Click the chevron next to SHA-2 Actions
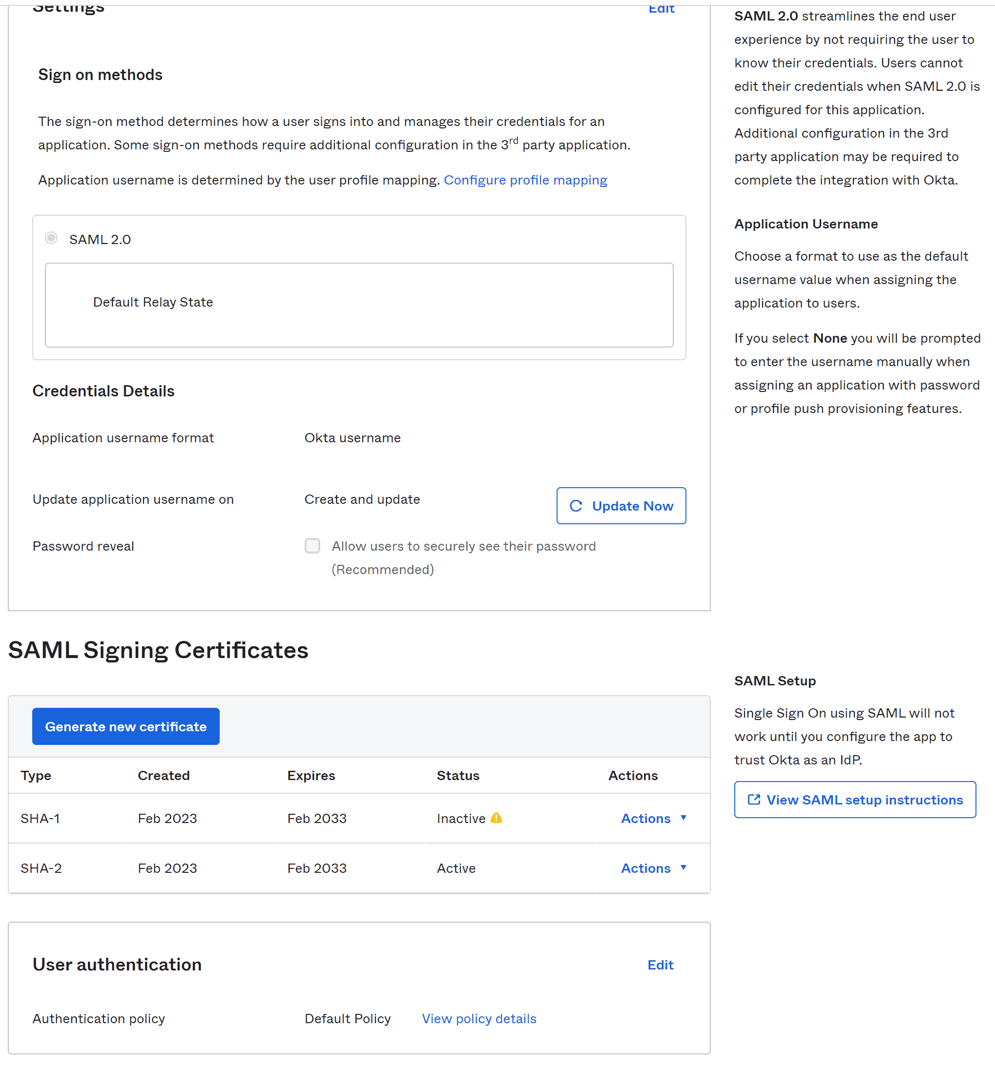Screen dimensions: 995x1072 click(x=684, y=868)
